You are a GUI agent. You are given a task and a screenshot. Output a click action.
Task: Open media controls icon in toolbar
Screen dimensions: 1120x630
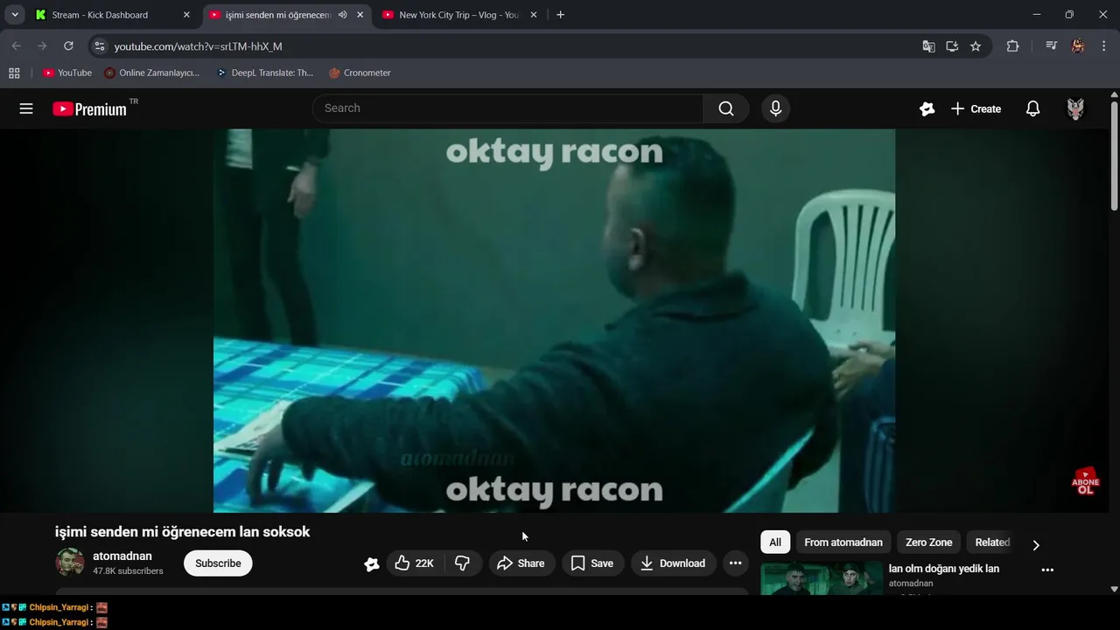coord(1052,46)
